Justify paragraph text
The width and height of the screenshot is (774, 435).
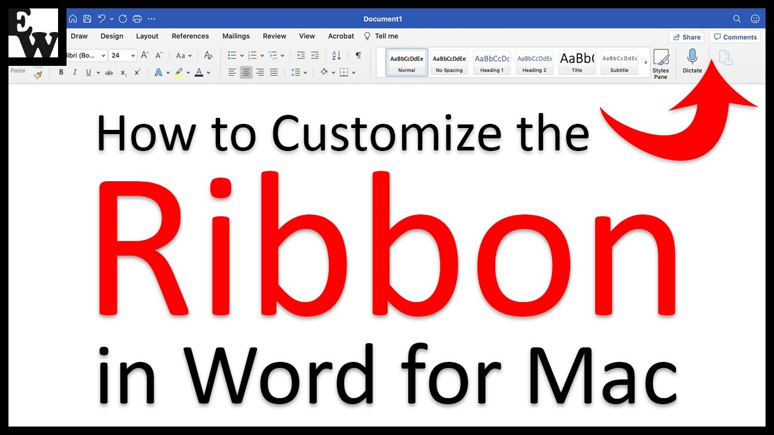[x=274, y=72]
